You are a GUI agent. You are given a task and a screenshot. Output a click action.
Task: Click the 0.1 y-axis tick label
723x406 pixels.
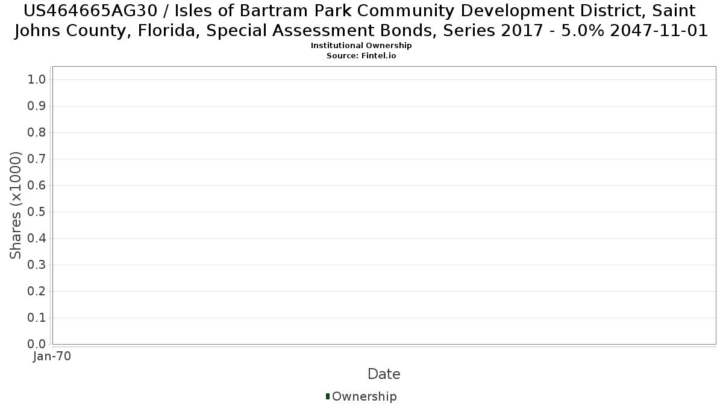37,318
